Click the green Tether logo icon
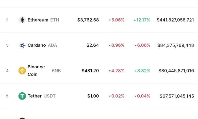This screenshot has height=119, width=198. (x=22, y=96)
